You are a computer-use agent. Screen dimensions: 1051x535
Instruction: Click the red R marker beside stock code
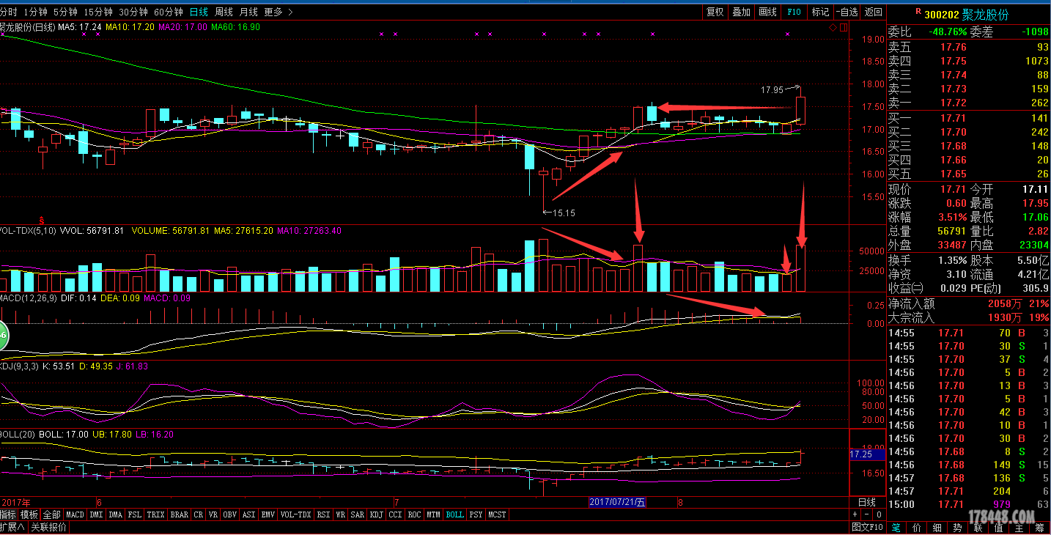(918, 11)
